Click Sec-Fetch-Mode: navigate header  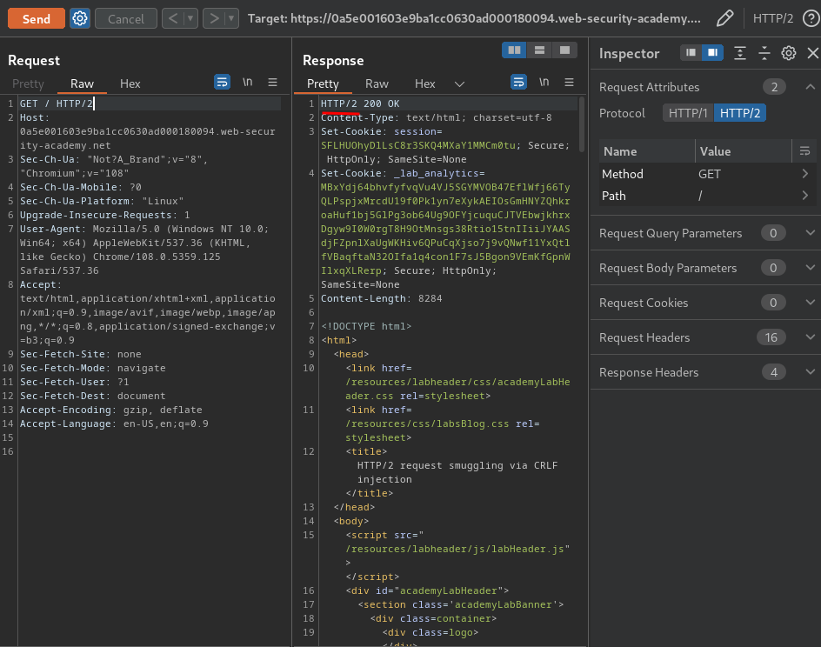[x=93, y=368]
